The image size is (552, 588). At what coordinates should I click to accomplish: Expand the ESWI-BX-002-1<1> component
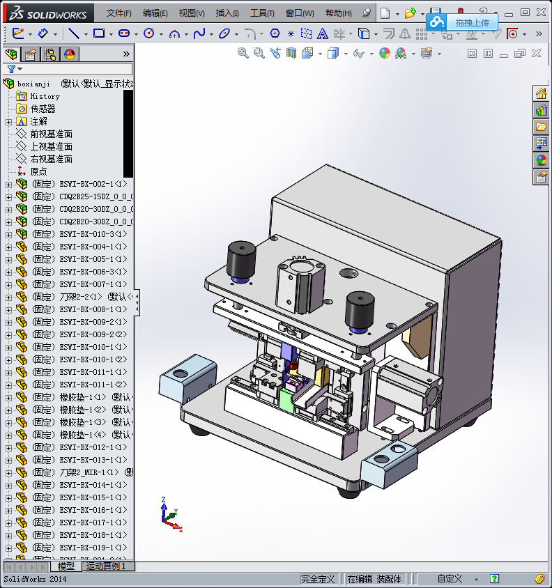click(x=8, y=185)
